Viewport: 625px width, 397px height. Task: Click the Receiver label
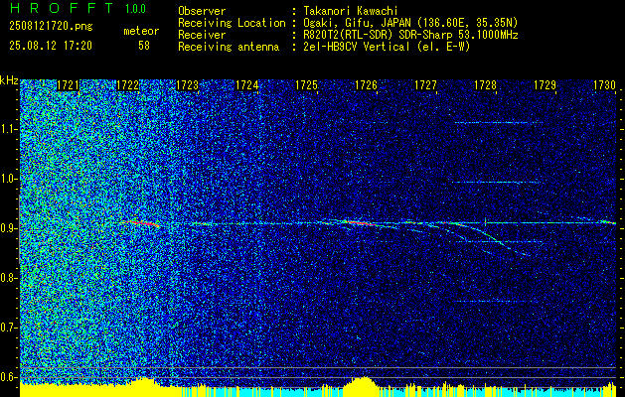(202, 35)
